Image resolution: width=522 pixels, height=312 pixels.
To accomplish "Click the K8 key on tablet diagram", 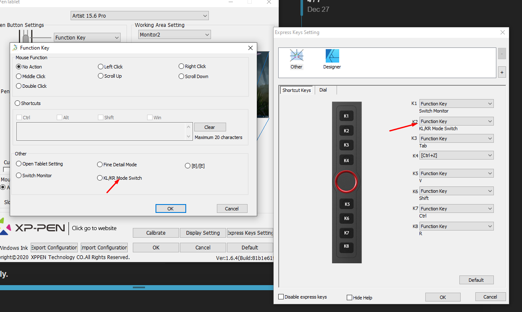I will click(346, 247).
